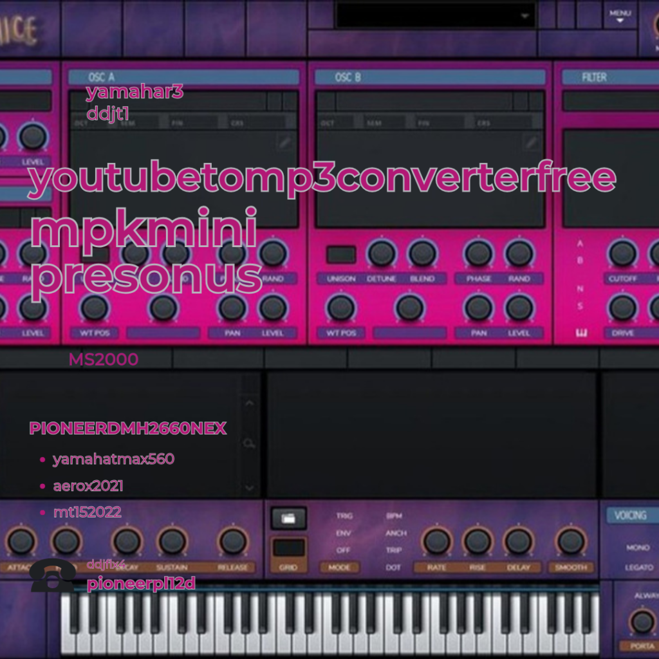This screenshot has height=659, width=659.
Task: Adjust the OSC B BLEND knob
Action: pyautogui.click(x=422, y=254)
